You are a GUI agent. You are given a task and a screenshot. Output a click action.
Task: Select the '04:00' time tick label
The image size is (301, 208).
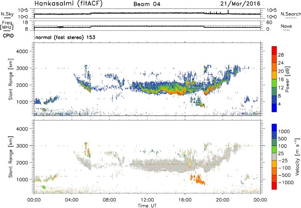coord(71,200)
